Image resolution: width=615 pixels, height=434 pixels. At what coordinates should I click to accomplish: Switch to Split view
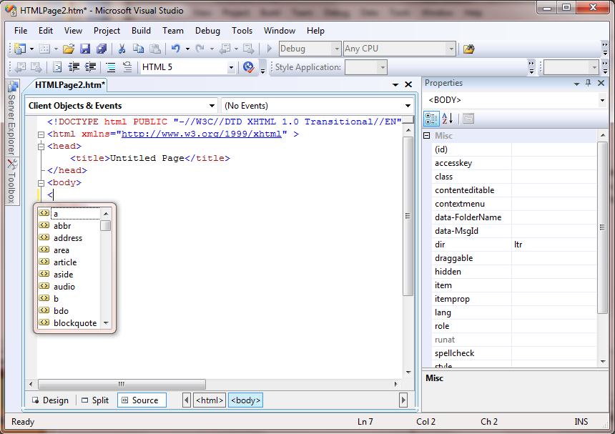pos(95,400)
